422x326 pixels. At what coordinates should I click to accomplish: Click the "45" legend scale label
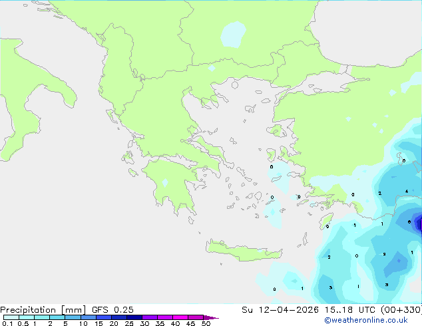tap(190, 323)
